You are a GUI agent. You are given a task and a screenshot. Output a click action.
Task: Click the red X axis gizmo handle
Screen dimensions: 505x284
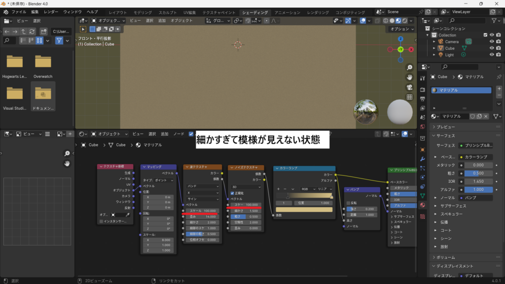tap(411, 50)
